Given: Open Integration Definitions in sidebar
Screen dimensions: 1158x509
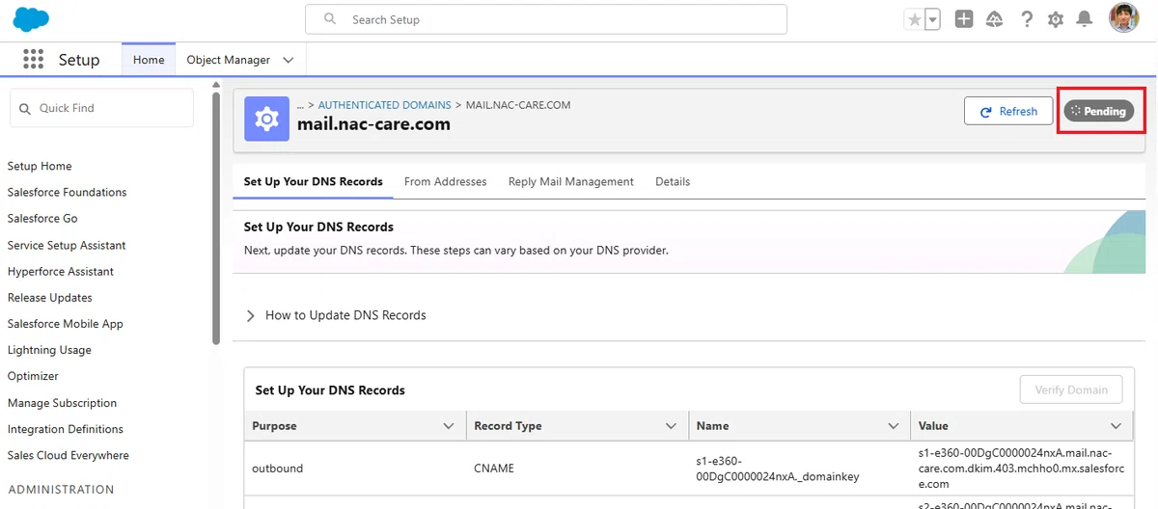Looking at the screenshot, I should (66, 429).
